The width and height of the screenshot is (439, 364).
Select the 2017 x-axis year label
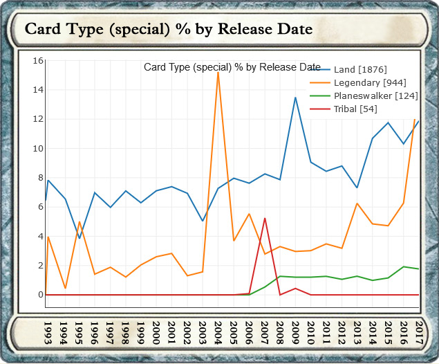pos(420,332)
